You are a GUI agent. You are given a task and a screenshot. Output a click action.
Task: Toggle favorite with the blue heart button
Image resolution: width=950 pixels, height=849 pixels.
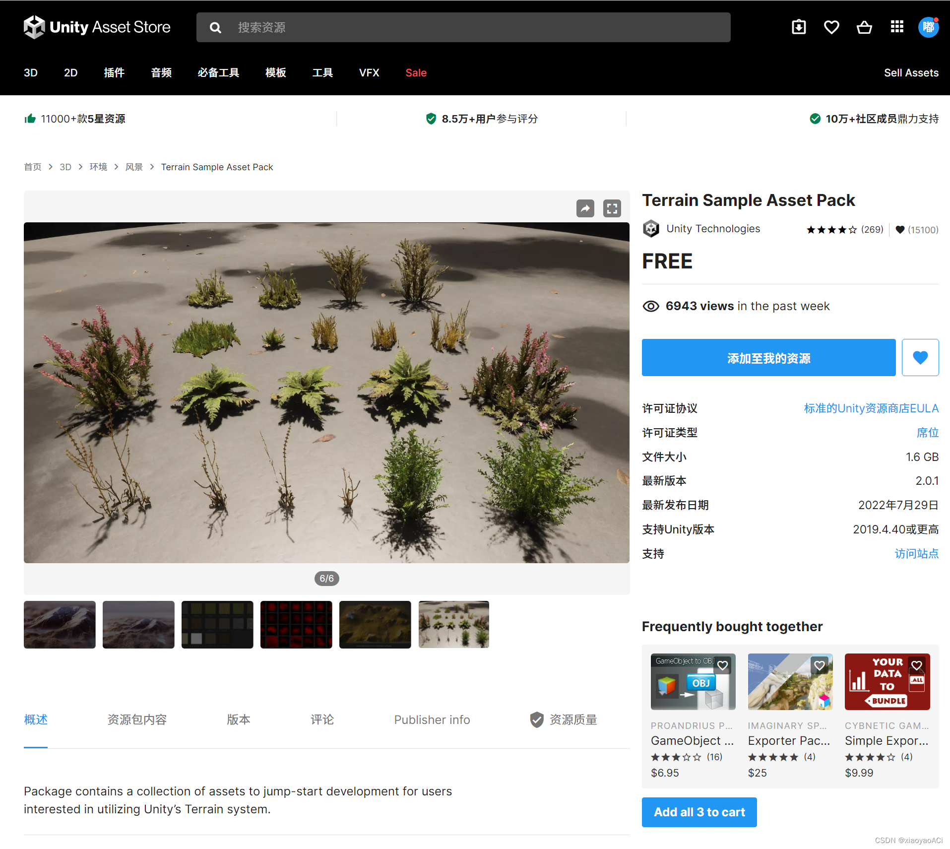[x=920, y=357]
